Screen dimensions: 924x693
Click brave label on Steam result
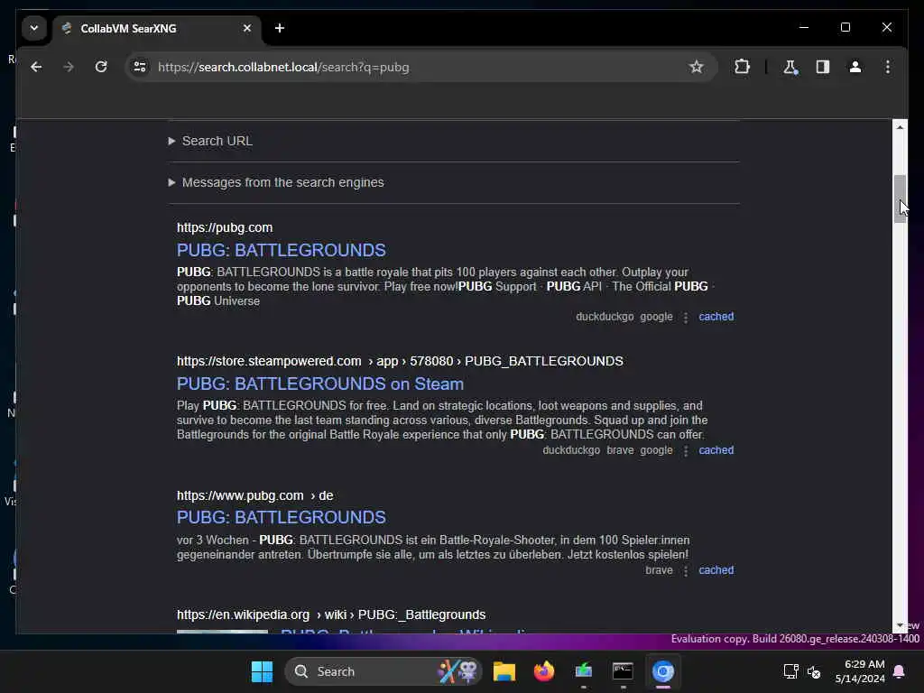click(x=620, y=450)
